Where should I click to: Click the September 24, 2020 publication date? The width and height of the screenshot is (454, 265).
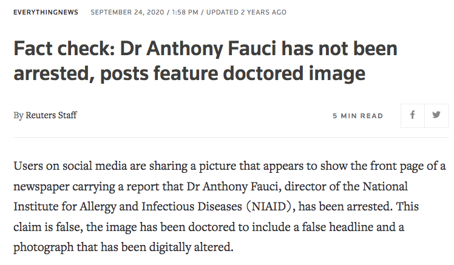[x=127, y=12]
